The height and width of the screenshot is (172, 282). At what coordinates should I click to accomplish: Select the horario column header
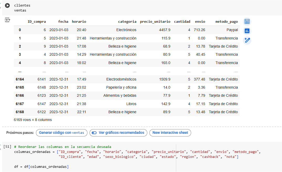point(79,22)
